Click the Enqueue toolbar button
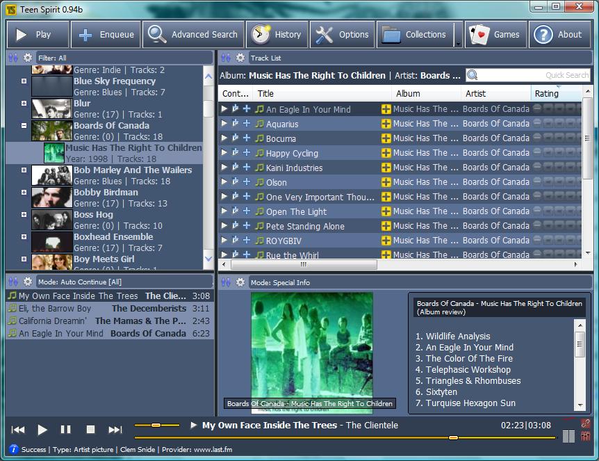The image size is (599, 461). tap(106, 35)
